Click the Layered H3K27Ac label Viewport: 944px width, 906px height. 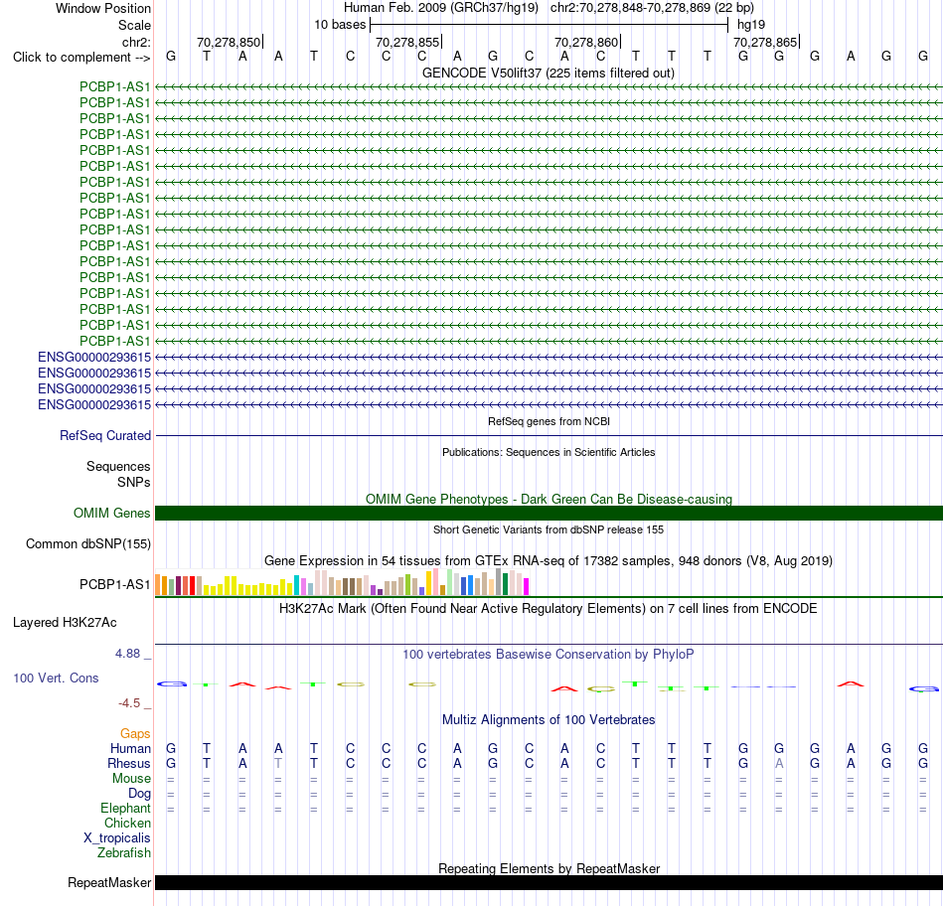point(65,623)
